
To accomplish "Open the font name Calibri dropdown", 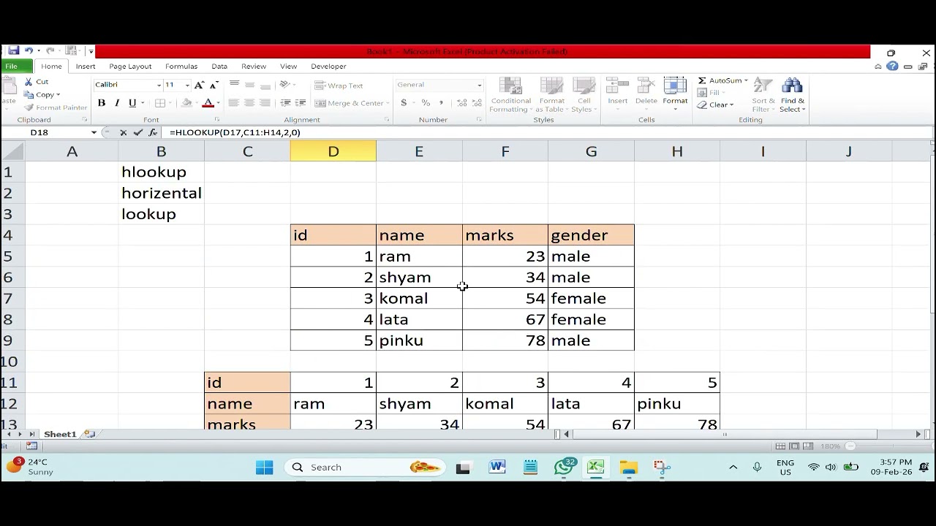I will click(159, 85).
